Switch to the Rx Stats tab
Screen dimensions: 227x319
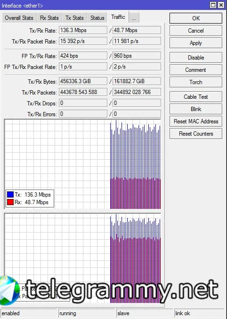click(x=49, y=18)
